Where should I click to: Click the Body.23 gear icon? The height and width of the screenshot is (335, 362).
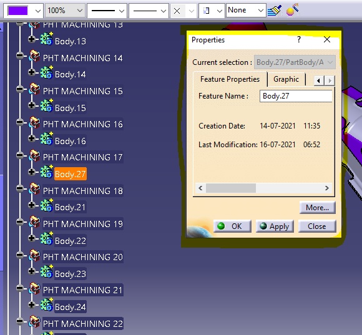(x=47, y=271)
